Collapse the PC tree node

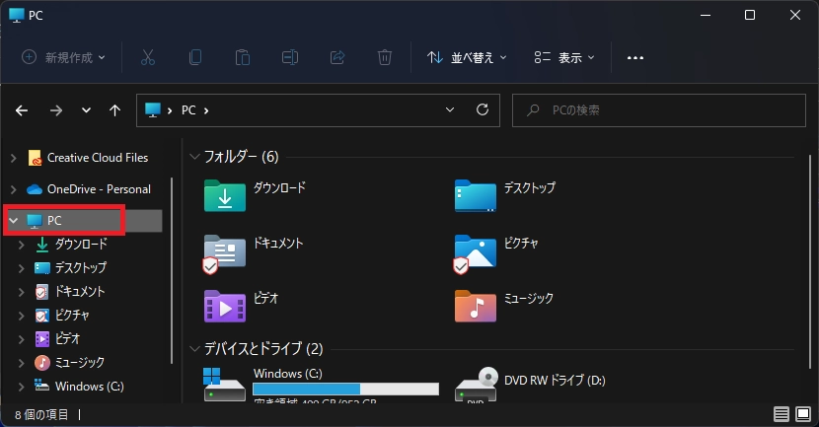14,221
